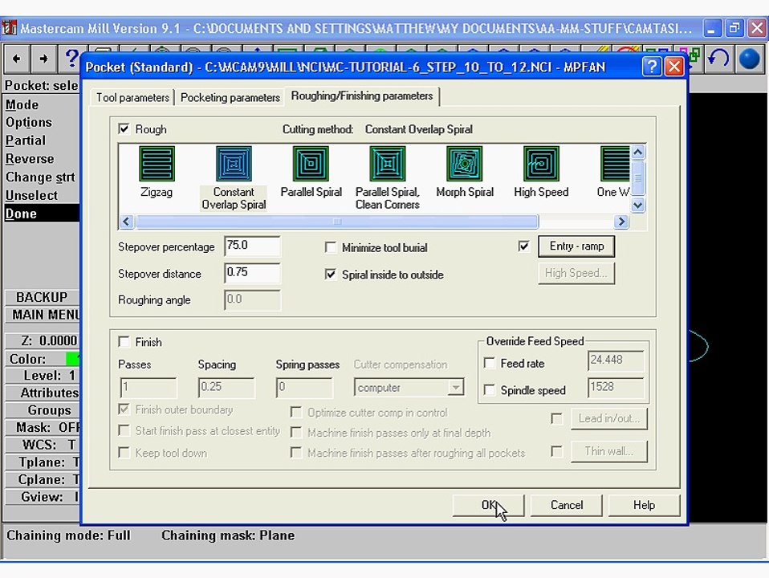Select the Morph Spiral cutting method icon
This screenshot has width=769, height=578.
(465, 164)
